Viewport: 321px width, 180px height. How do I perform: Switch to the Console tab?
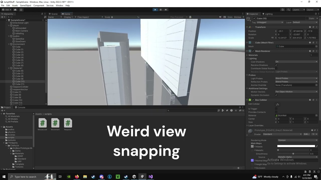tap(20, 107)
